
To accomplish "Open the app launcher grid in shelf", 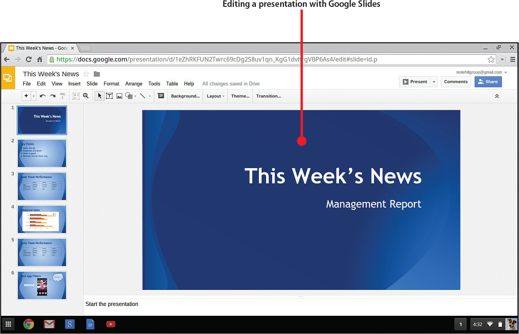I will [x=8, y=324].
